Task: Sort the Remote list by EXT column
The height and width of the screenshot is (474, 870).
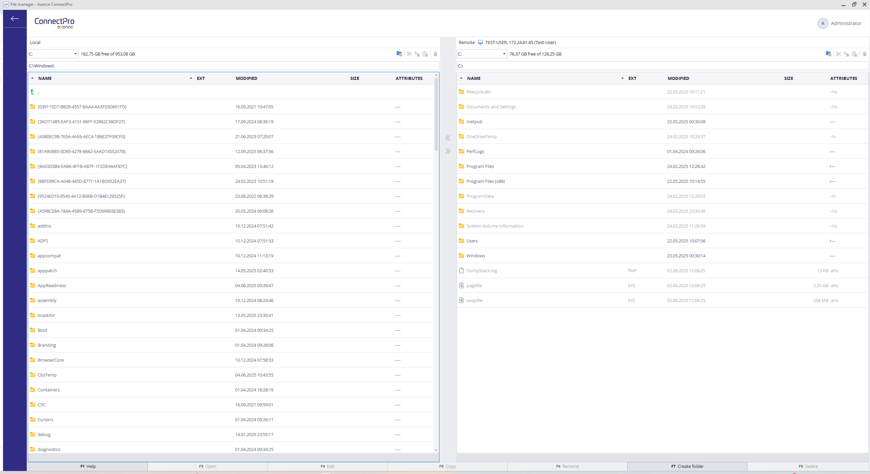Action: click(x=632, y=78)
